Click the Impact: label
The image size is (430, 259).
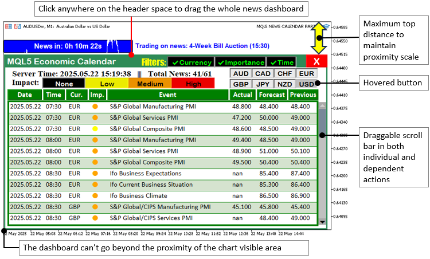click(x=25, y=83)
